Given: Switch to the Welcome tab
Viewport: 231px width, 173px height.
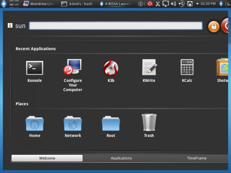Looking at the screenshot, I should click(x=47, y=158).
